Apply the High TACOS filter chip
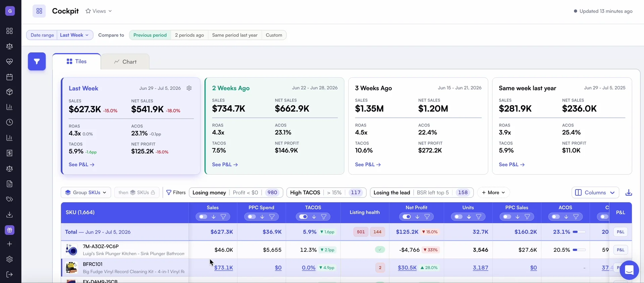 pos(326,192)
